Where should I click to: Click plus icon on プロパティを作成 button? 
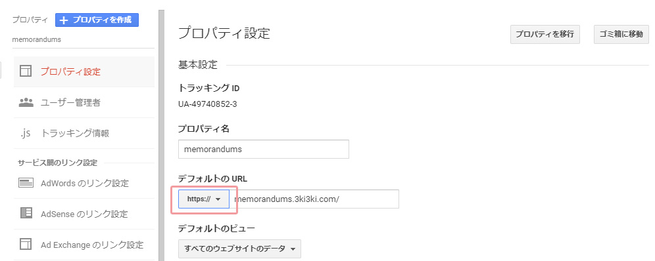64,20
